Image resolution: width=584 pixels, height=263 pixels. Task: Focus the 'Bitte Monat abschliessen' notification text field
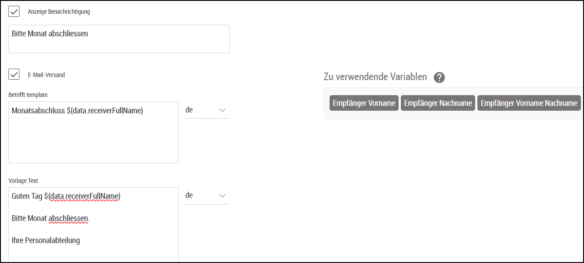pyautogui.click(x=119, y=39)
